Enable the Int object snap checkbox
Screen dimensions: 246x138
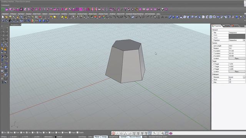pos(32,133)
